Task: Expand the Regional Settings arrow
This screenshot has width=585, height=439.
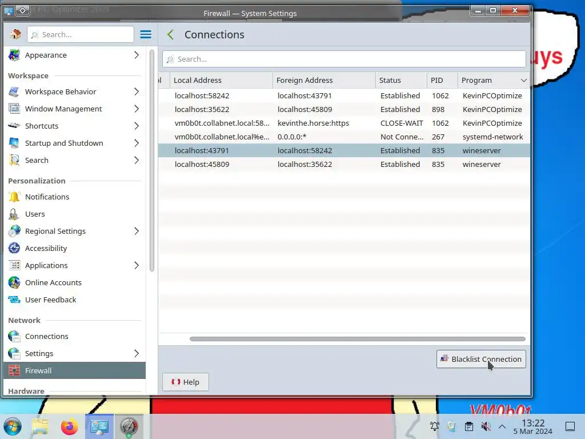Action: pos(137,231)
